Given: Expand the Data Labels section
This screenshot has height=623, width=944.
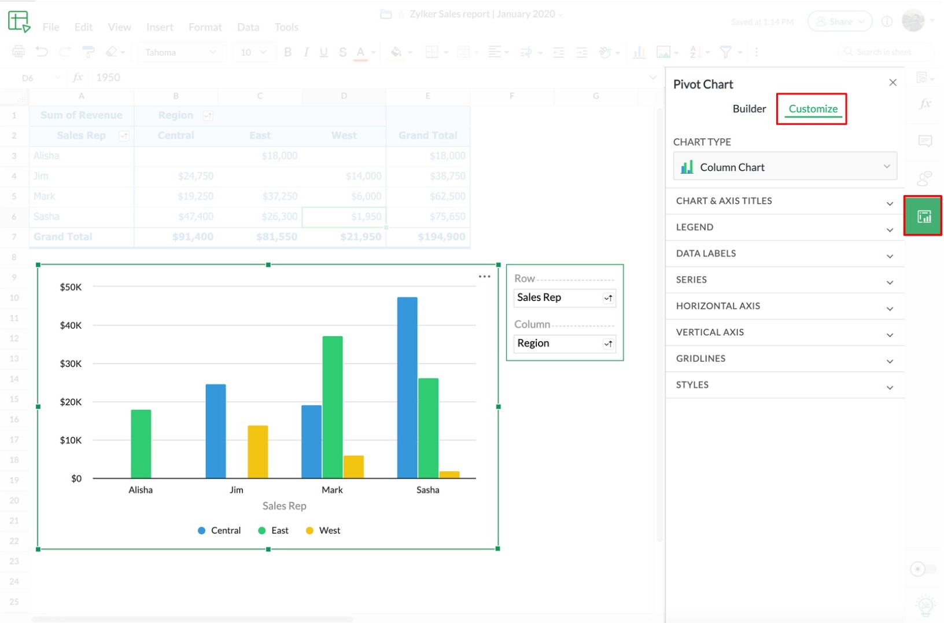Looking at the screenshot, I should pos(785,254).
